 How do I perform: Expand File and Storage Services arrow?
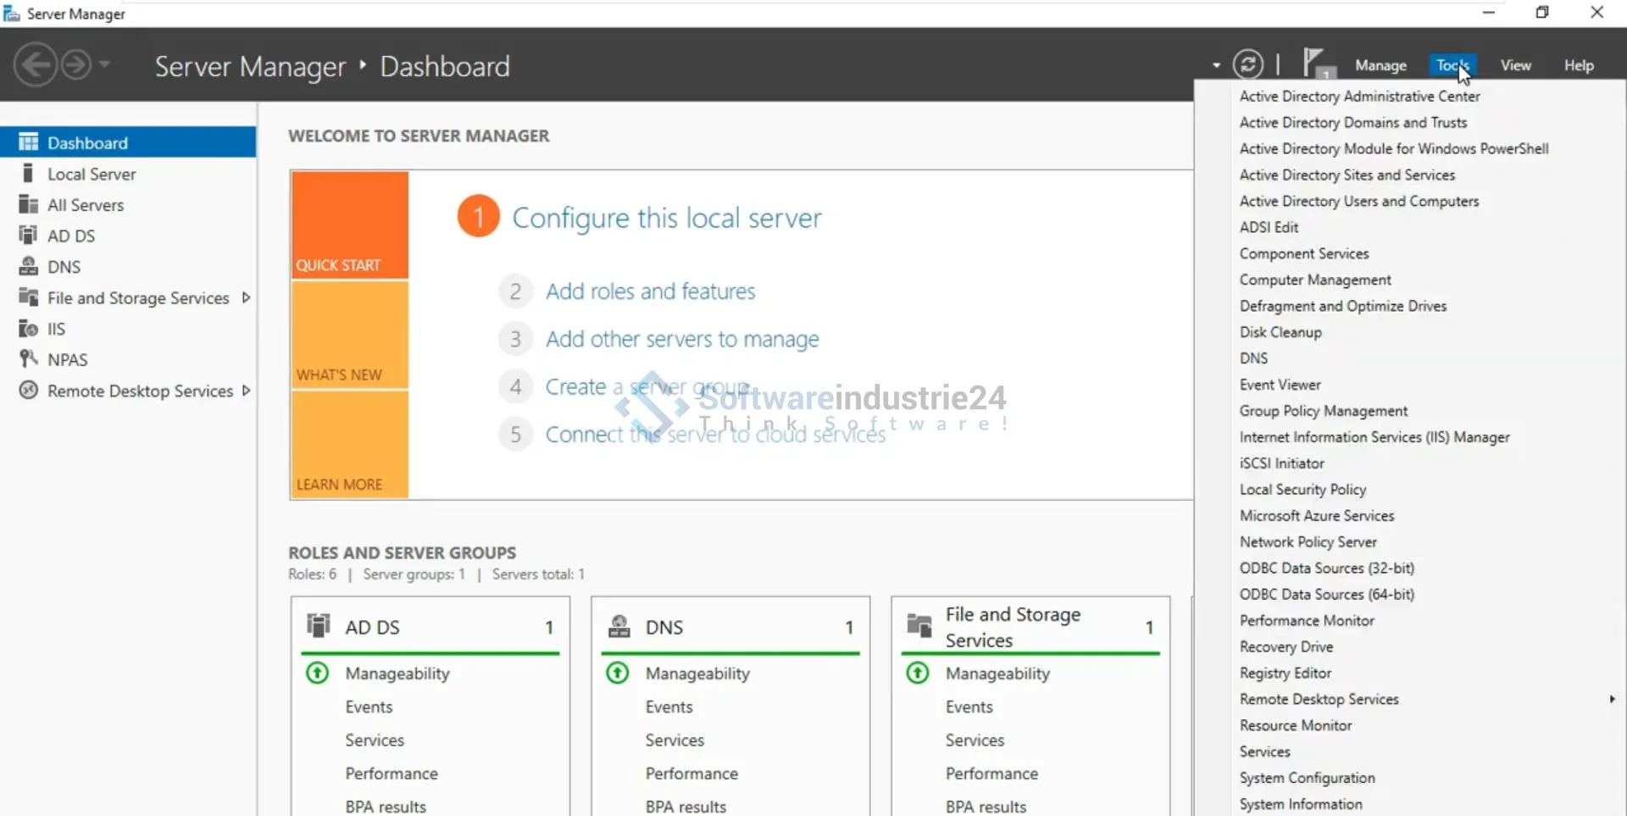246,297
